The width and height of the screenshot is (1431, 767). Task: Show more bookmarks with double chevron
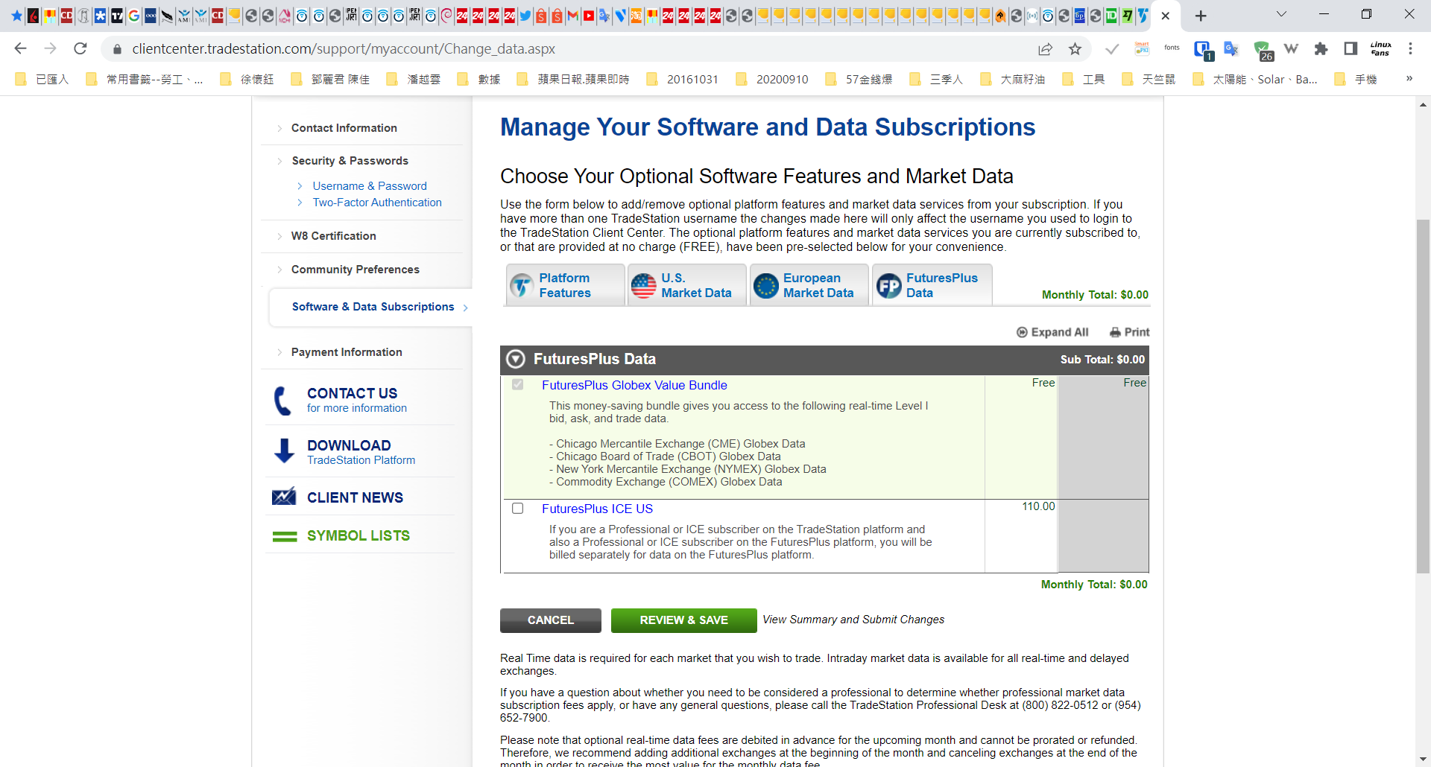(1409, 79)
